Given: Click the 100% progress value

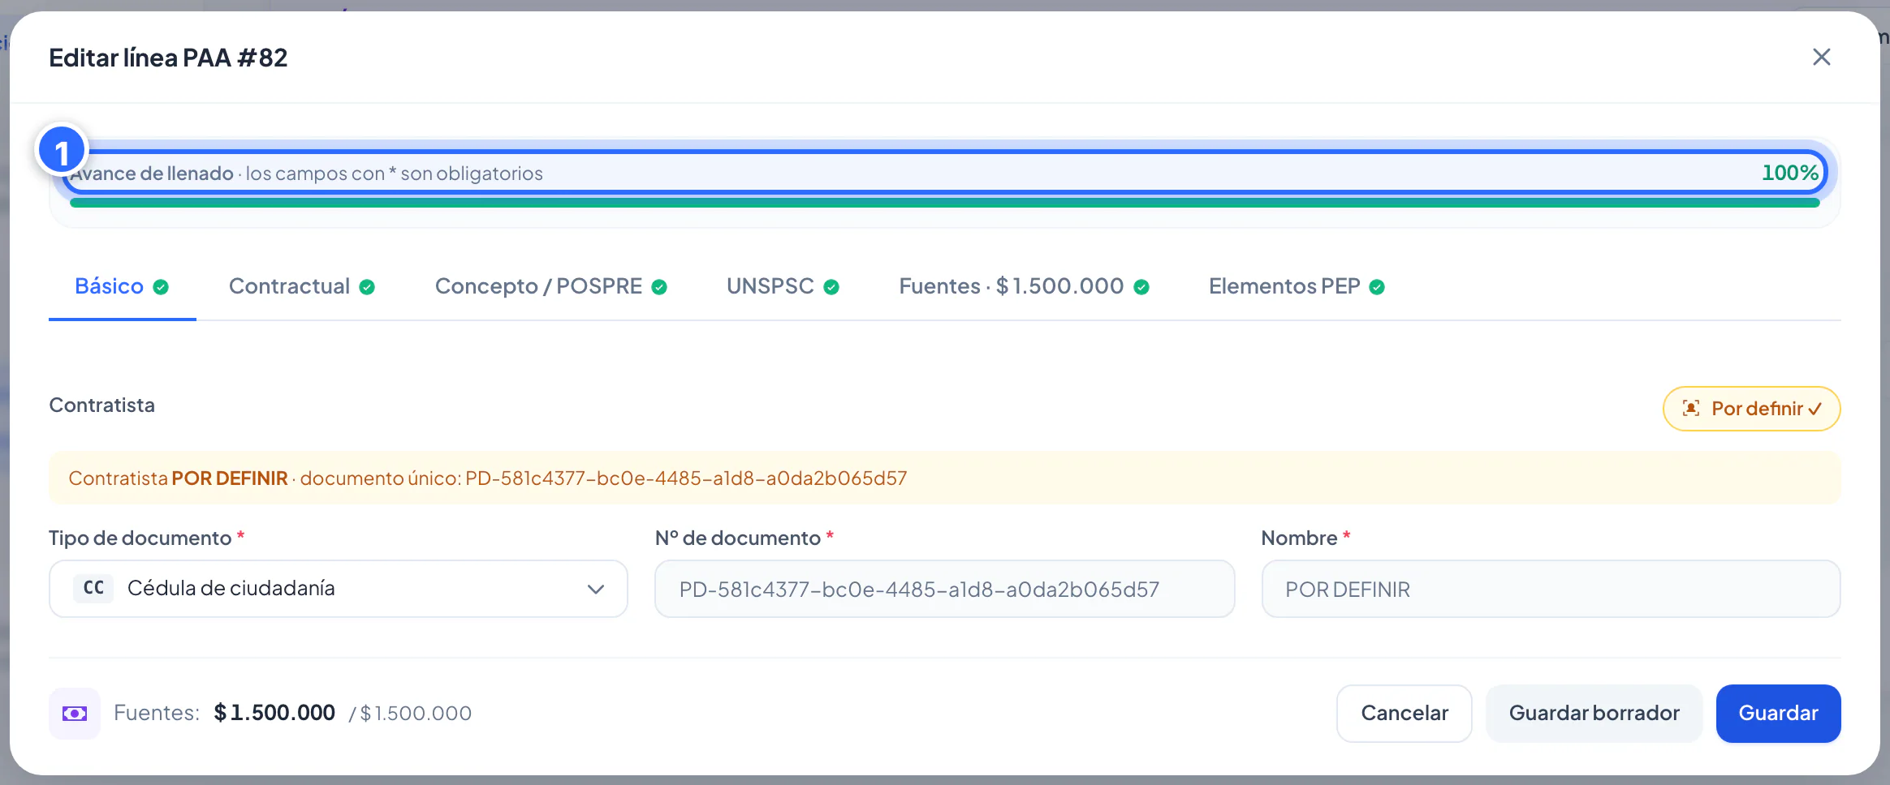Looking at the screenshot, I should [1789, 173].
